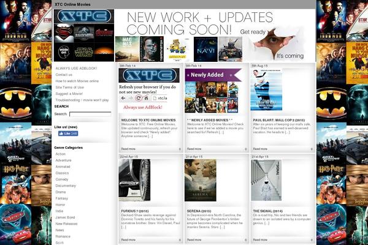Screen dimensions: 368x245
Task: Select the Animated genre category
Action: 63,167
